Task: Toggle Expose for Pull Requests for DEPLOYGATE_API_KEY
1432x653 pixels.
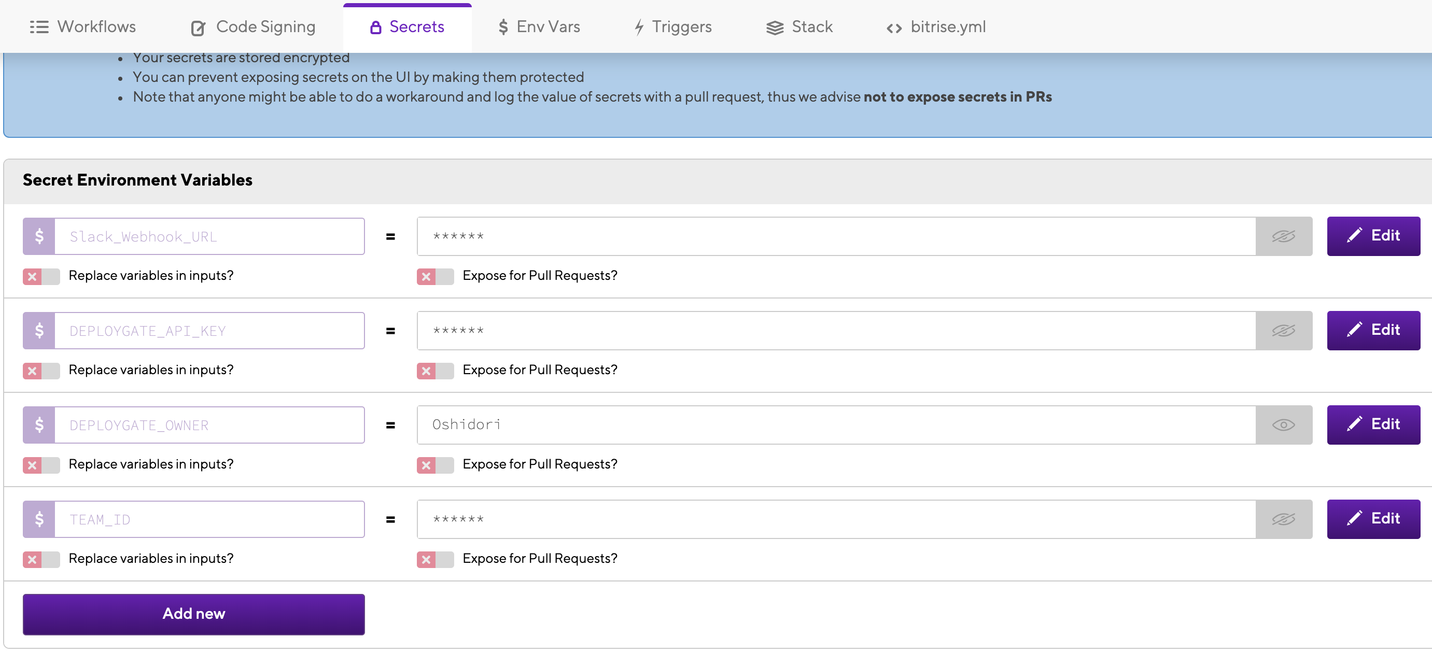Action: [436, 371]
